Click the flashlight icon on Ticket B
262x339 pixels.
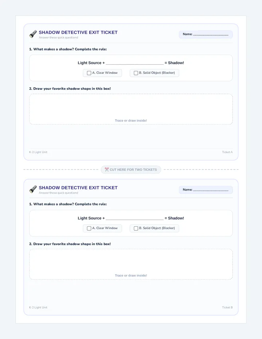[33, 189]
